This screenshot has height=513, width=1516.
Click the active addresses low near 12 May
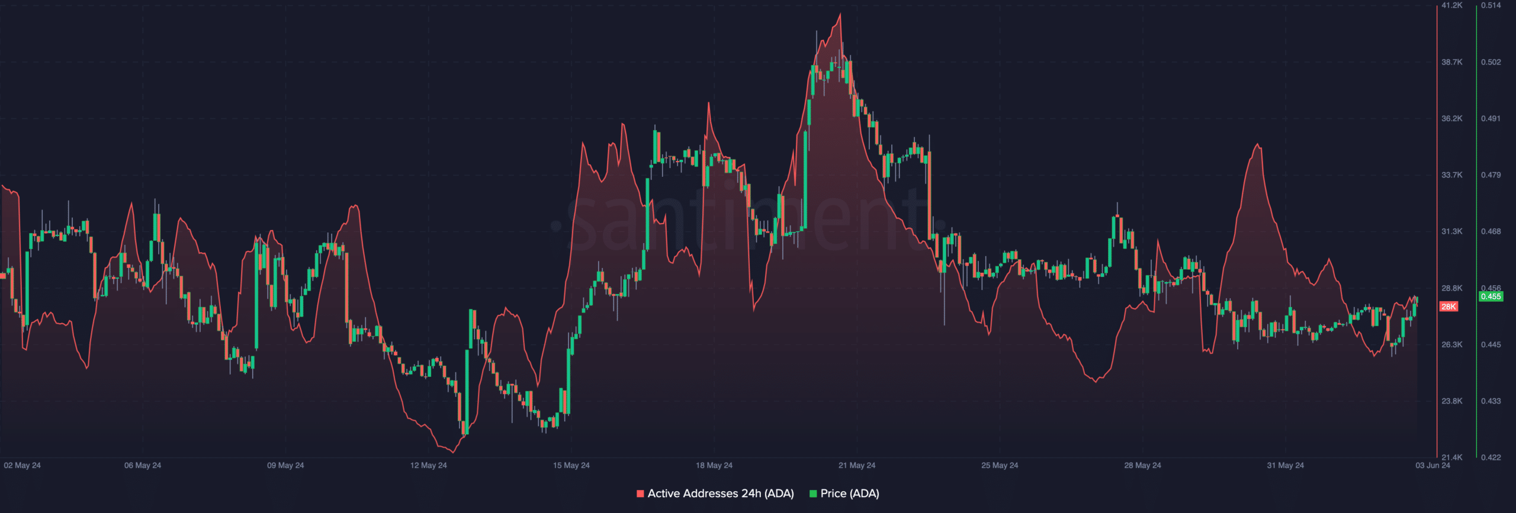click(x=454, y=452)
